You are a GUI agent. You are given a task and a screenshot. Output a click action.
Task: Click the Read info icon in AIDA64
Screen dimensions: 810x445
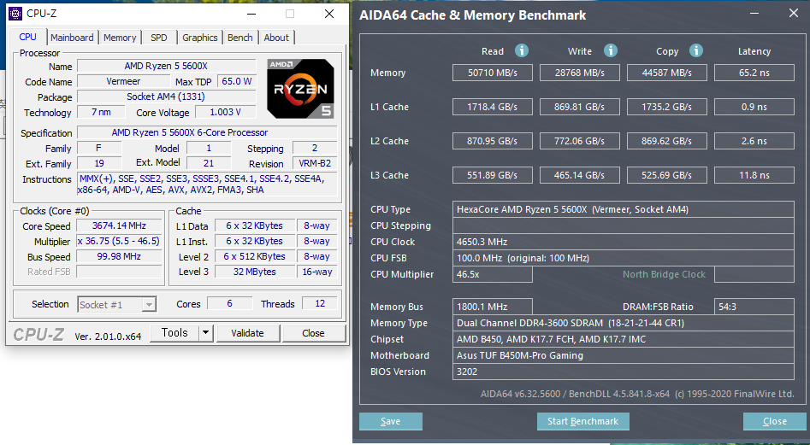[522, 50]
